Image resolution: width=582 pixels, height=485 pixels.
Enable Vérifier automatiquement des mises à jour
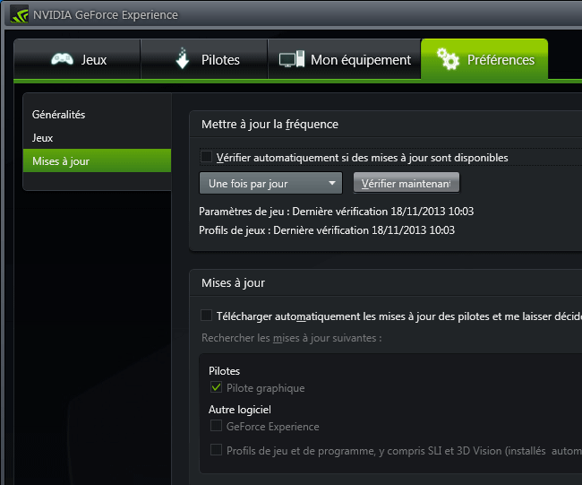pyautogui.click(x=206, y=157)
